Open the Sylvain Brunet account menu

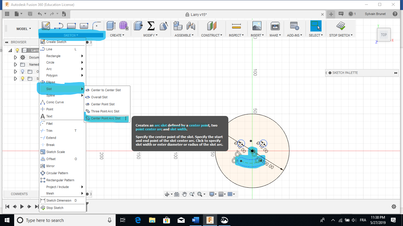[x=375, y=14]
